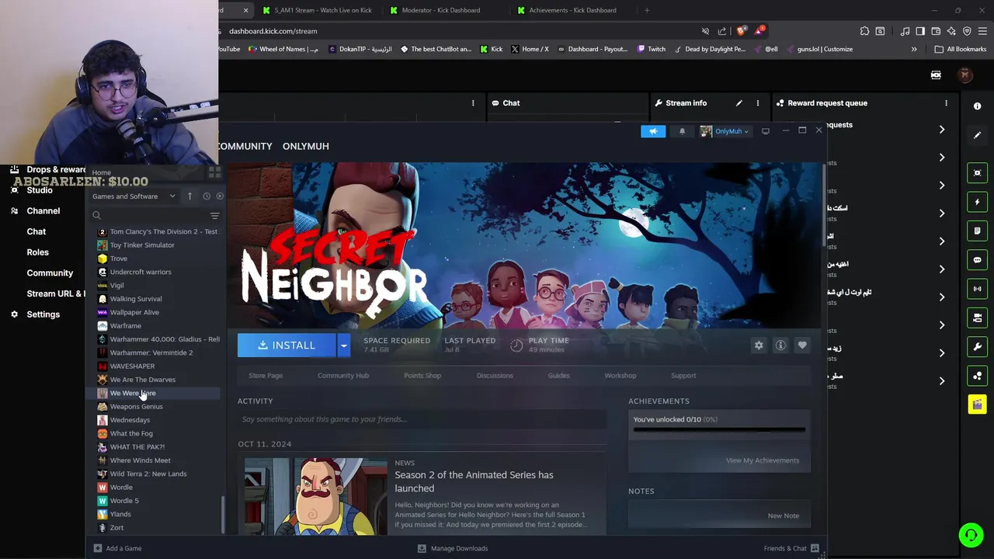This screenshot has width=994, height=559.
Task: Open Stream info three-dot menu
Action: point(758,103)
